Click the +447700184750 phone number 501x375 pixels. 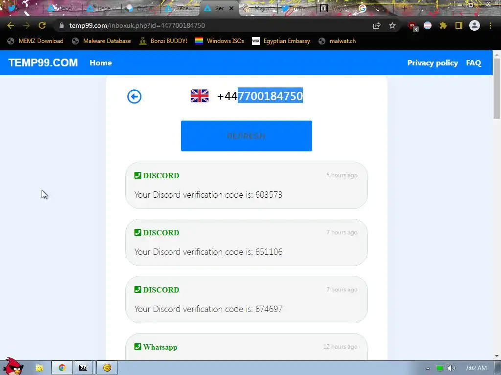(260, 96)
